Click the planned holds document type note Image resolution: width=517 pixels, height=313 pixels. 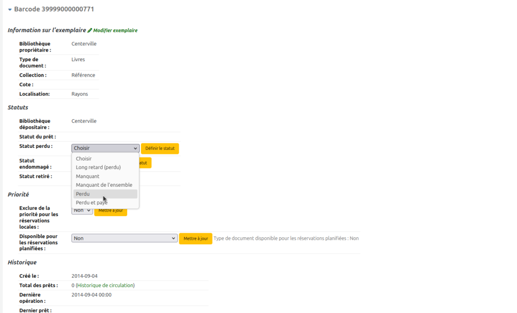click(286, 238)
